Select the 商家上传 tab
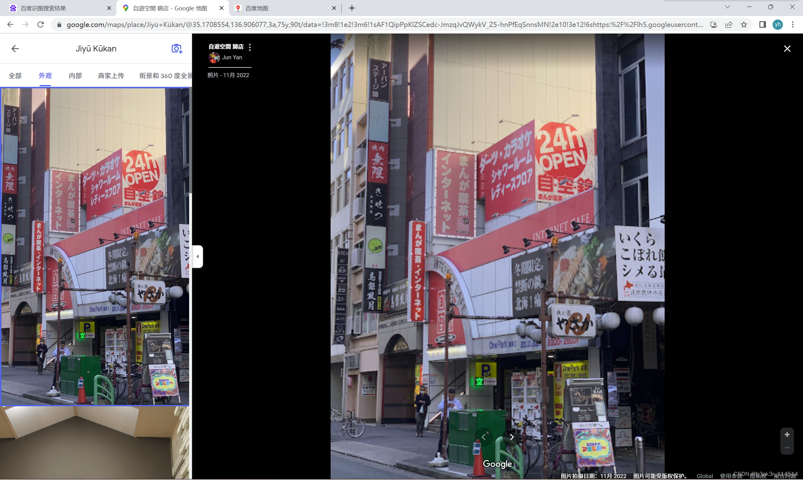This screenshot has width=803, height=480. 111,76
